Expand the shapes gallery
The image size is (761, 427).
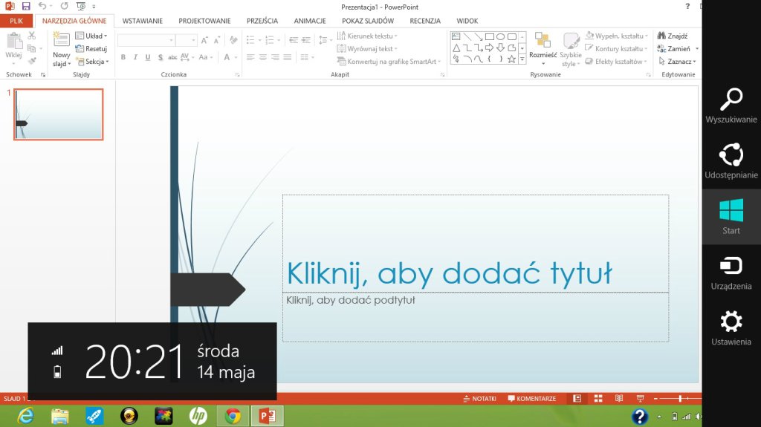pos(522,59)
